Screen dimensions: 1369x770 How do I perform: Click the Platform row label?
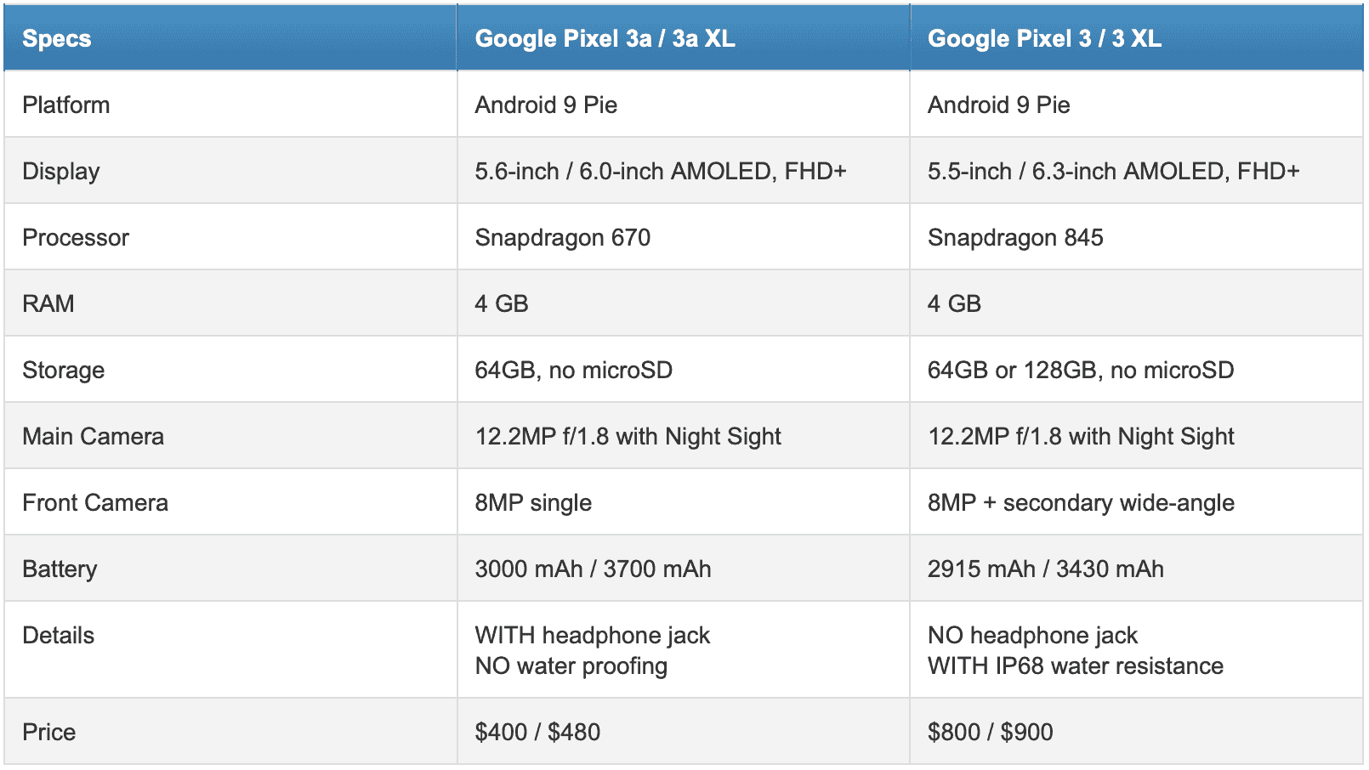tap(66, 105)
